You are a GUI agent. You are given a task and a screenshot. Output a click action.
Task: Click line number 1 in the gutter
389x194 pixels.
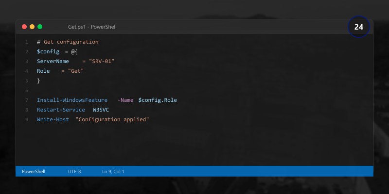[x=27, y=42]
